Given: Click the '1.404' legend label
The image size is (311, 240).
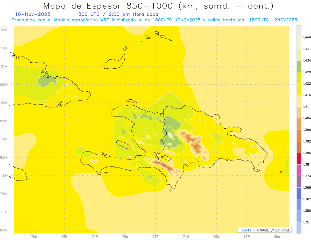Looking at the screenshot, I should tap(307, 118).
